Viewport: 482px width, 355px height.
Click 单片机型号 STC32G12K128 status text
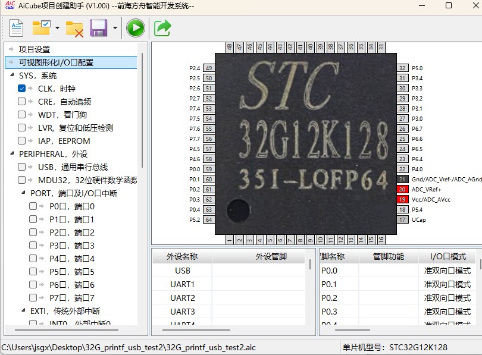395,347
